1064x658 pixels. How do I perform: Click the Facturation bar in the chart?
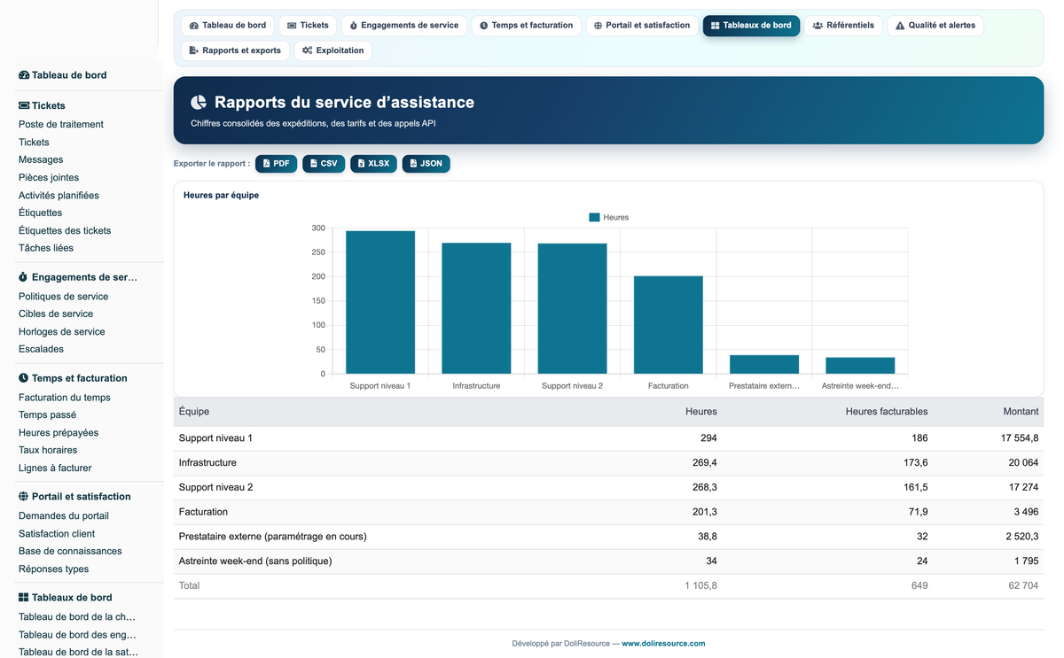[668, 325]
